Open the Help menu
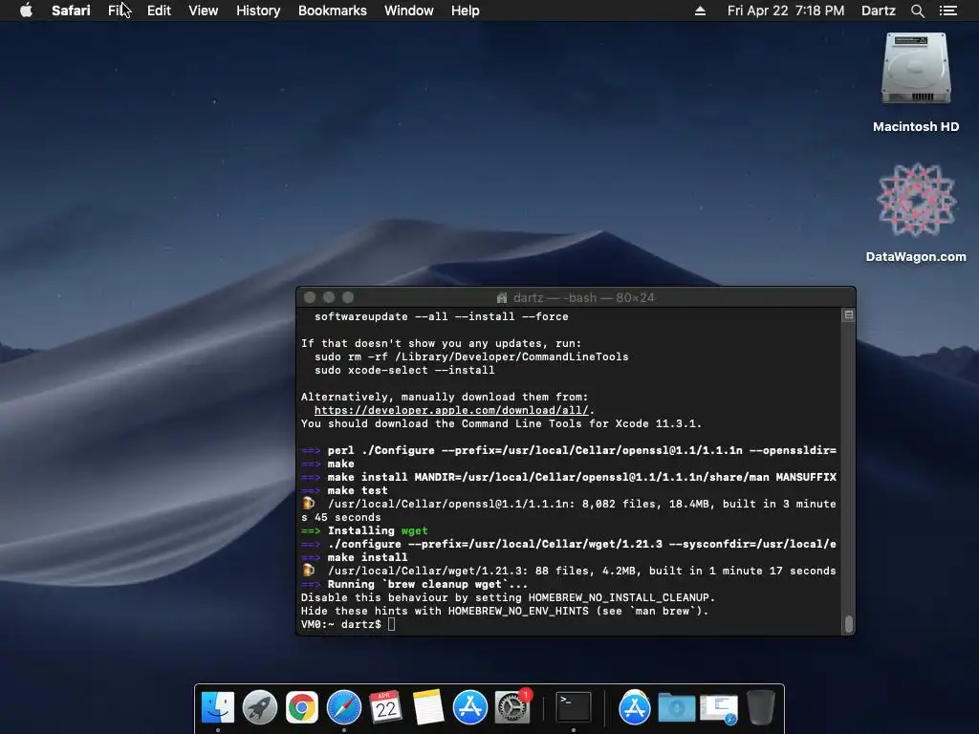This screenshot has height=734, width=979. tap(466, 11)
